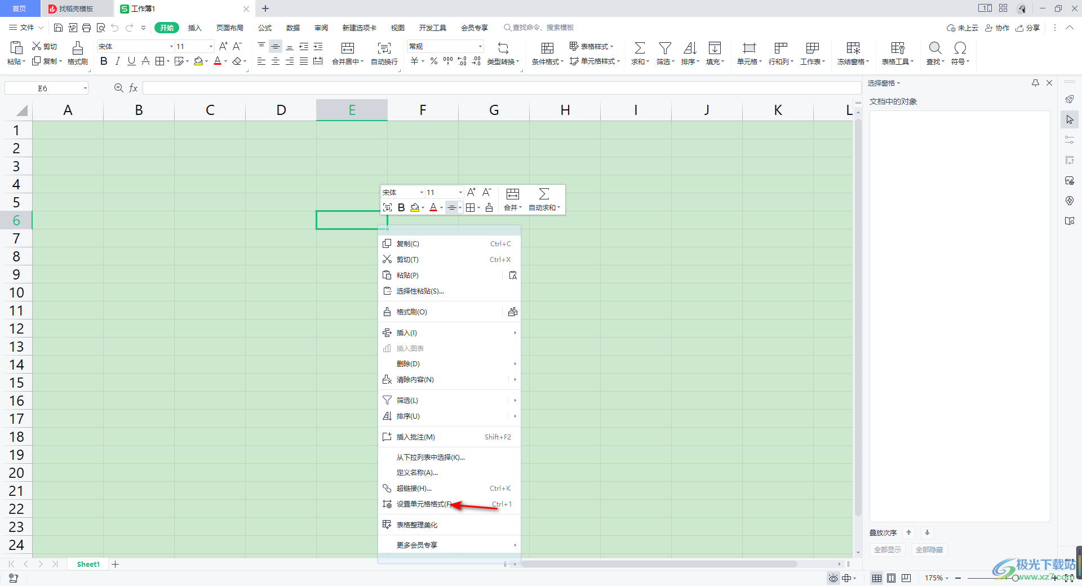The width and height of the screenshot is (1082, 586).
Task: Click the Sum (求和) icon in the ribbon
Action: [x=640, y=47]
